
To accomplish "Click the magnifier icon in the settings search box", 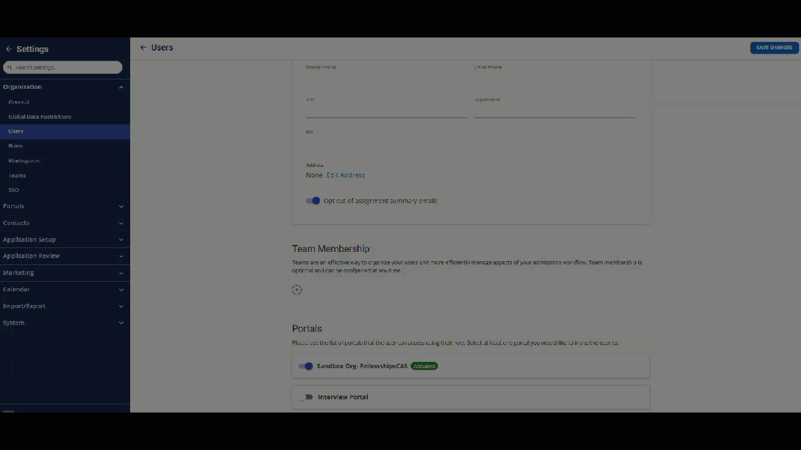I will point(10,67).
